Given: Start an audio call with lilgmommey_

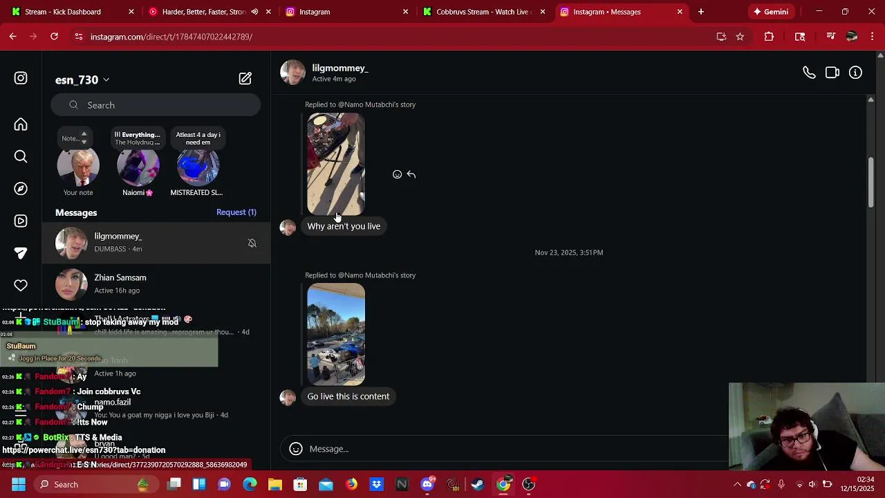Looking at the screenshot, I should click(809, 73).
